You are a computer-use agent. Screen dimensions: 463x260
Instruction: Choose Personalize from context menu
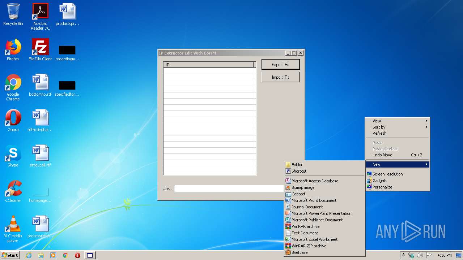(x=397, y=187)
